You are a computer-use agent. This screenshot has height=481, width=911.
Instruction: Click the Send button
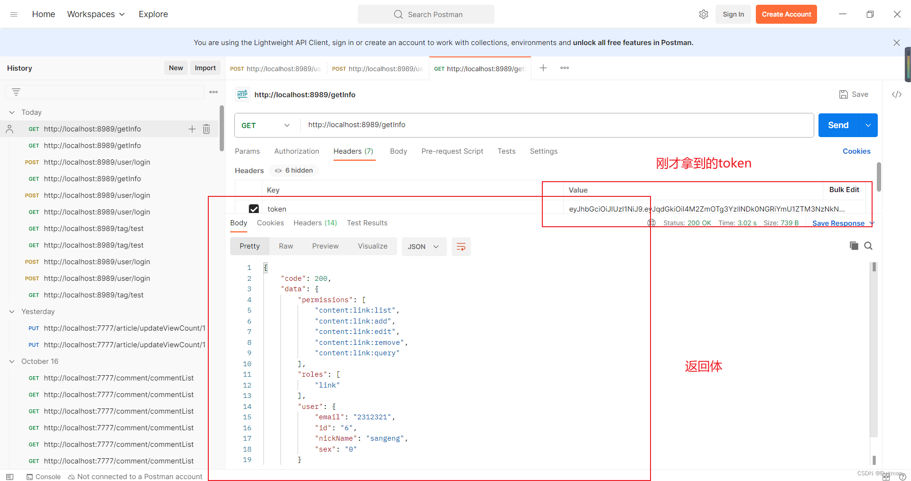pos(838,125)
